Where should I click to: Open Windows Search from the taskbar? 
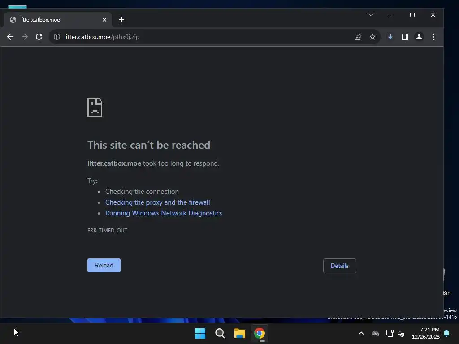[220, 333]
